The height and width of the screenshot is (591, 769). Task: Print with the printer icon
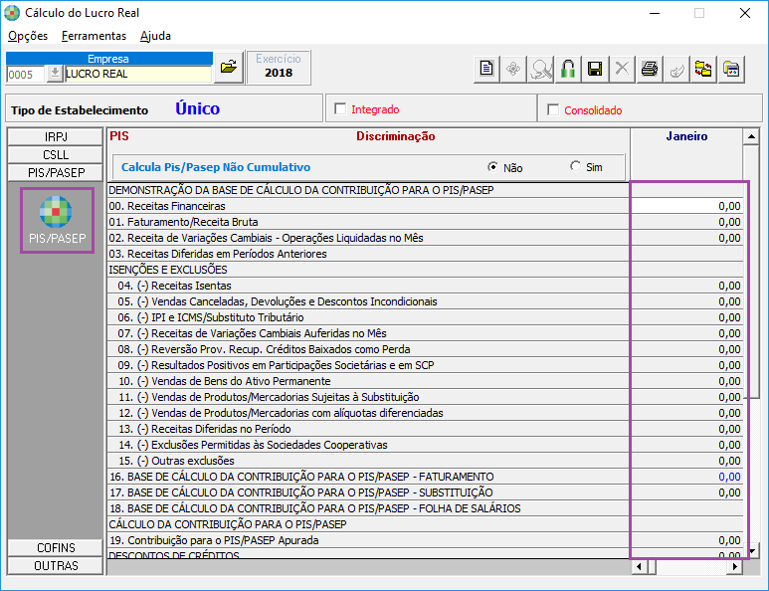(650, 69)
